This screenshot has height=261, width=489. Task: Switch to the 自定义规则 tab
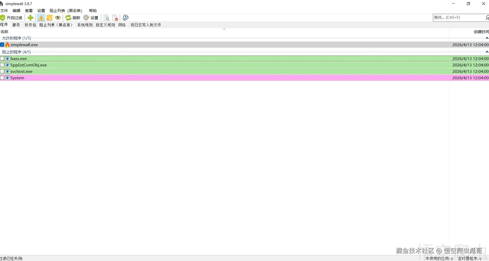click(x=105, y=25)
